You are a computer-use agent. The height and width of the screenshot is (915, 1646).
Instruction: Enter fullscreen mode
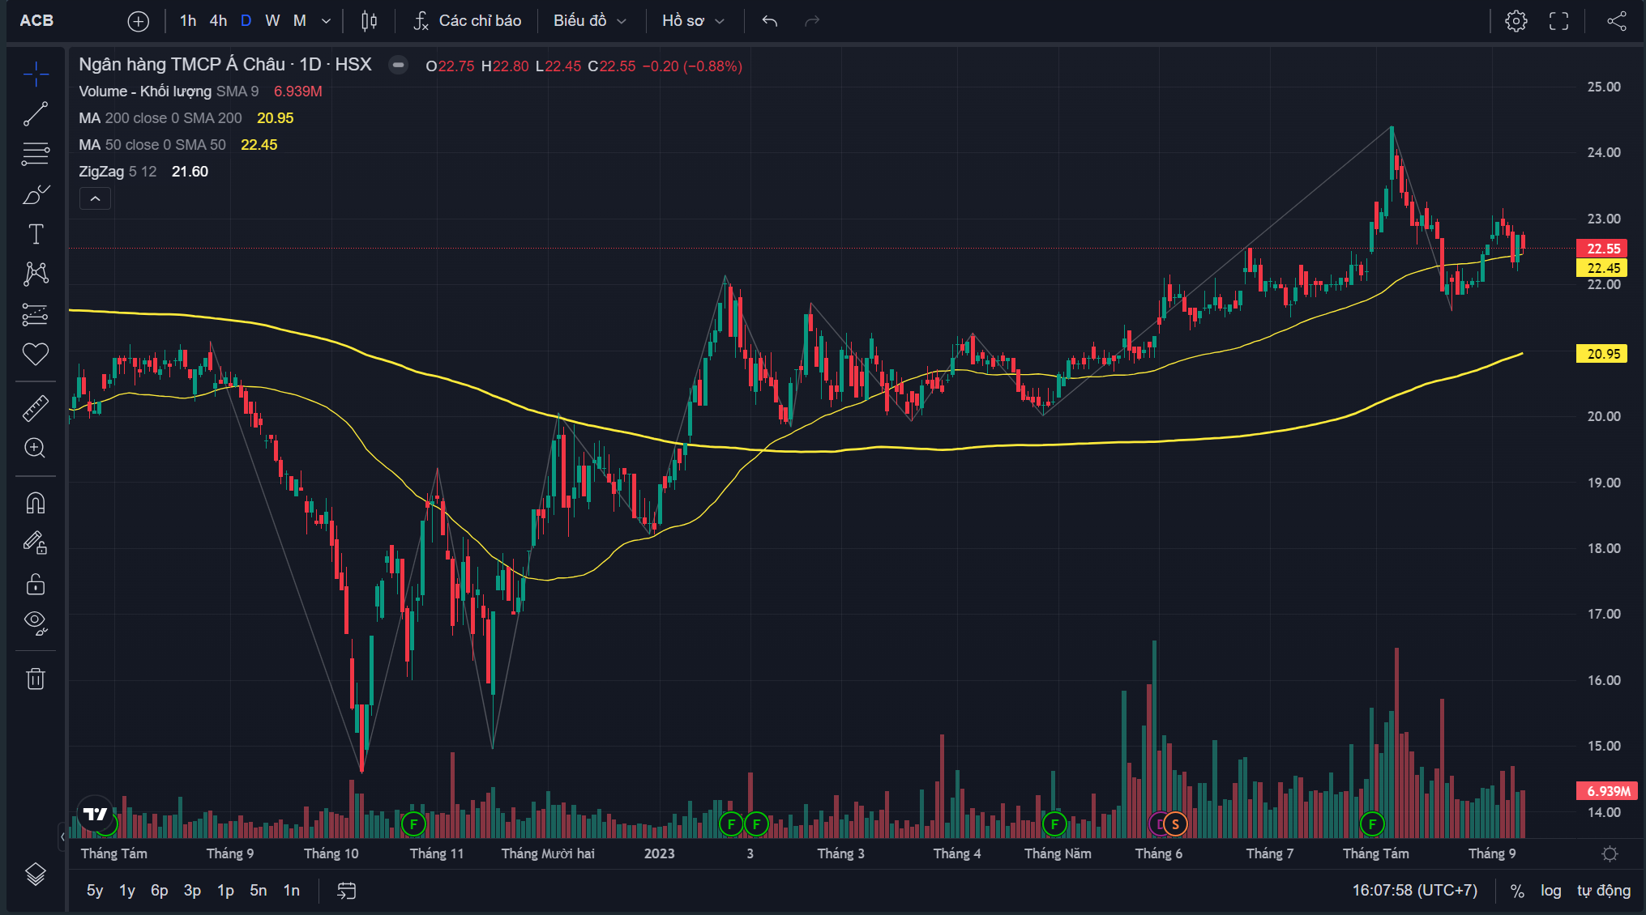[1559, 21]
